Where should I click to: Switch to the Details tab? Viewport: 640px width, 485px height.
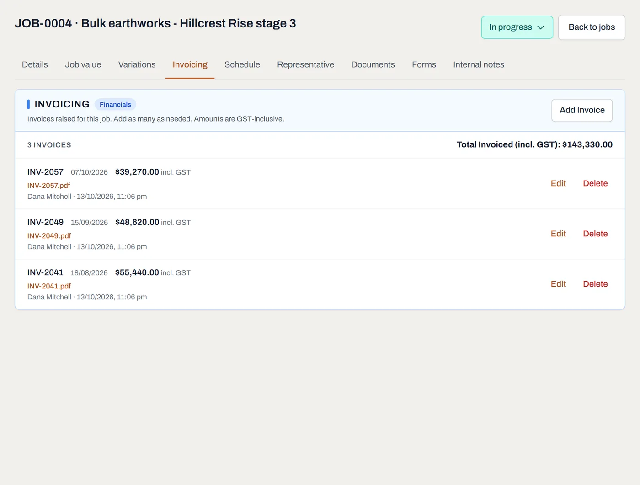(x=35, y=65)
